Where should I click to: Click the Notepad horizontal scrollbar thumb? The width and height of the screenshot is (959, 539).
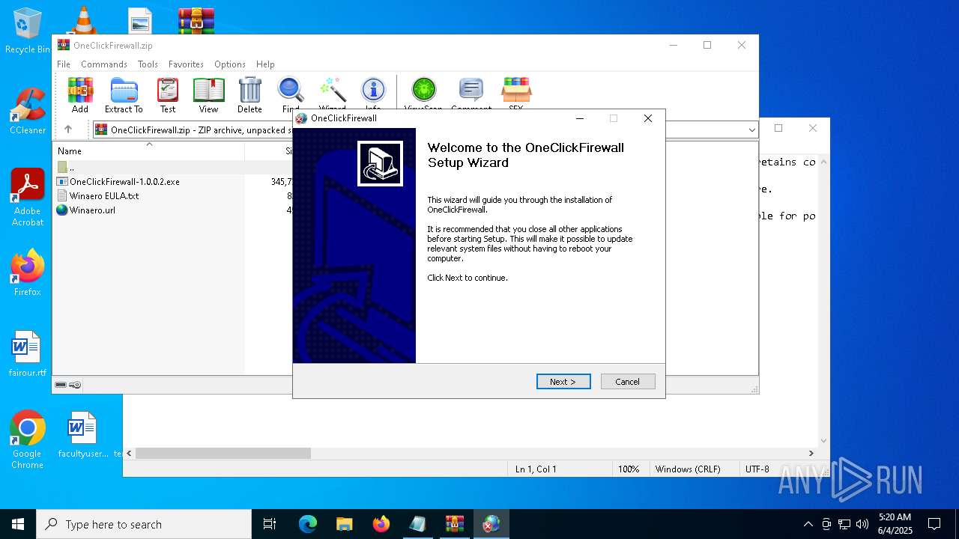click(x=223, y=453)
